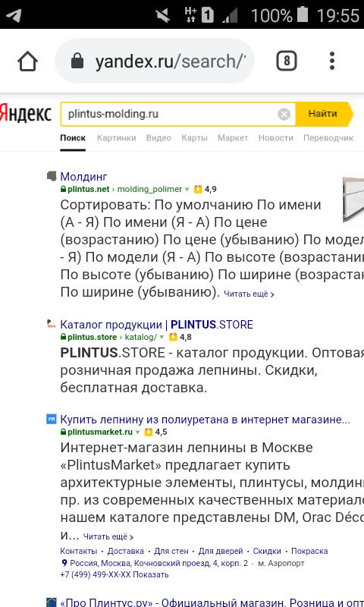This screenshot has width=364, height=607.
Task: Tap the muted sound status icon
Action: 163,15
